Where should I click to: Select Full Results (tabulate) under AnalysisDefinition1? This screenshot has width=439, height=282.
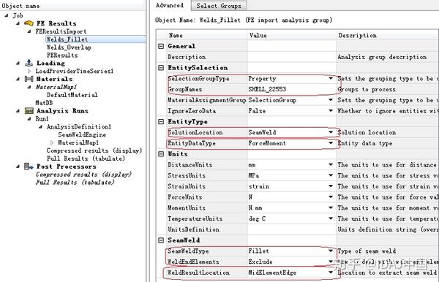(86, 159)
